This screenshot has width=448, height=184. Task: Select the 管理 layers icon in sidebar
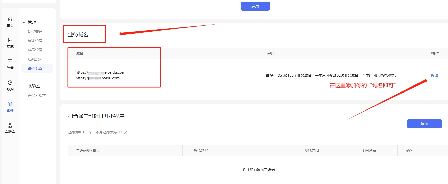10,104
